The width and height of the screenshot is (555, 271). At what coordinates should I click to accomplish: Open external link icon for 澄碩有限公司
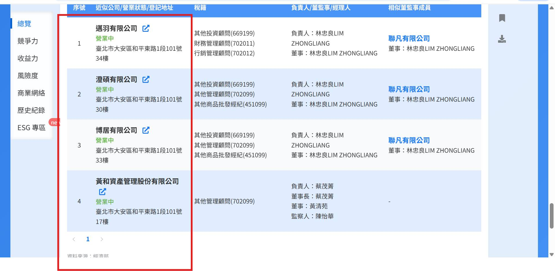point(146,79)
